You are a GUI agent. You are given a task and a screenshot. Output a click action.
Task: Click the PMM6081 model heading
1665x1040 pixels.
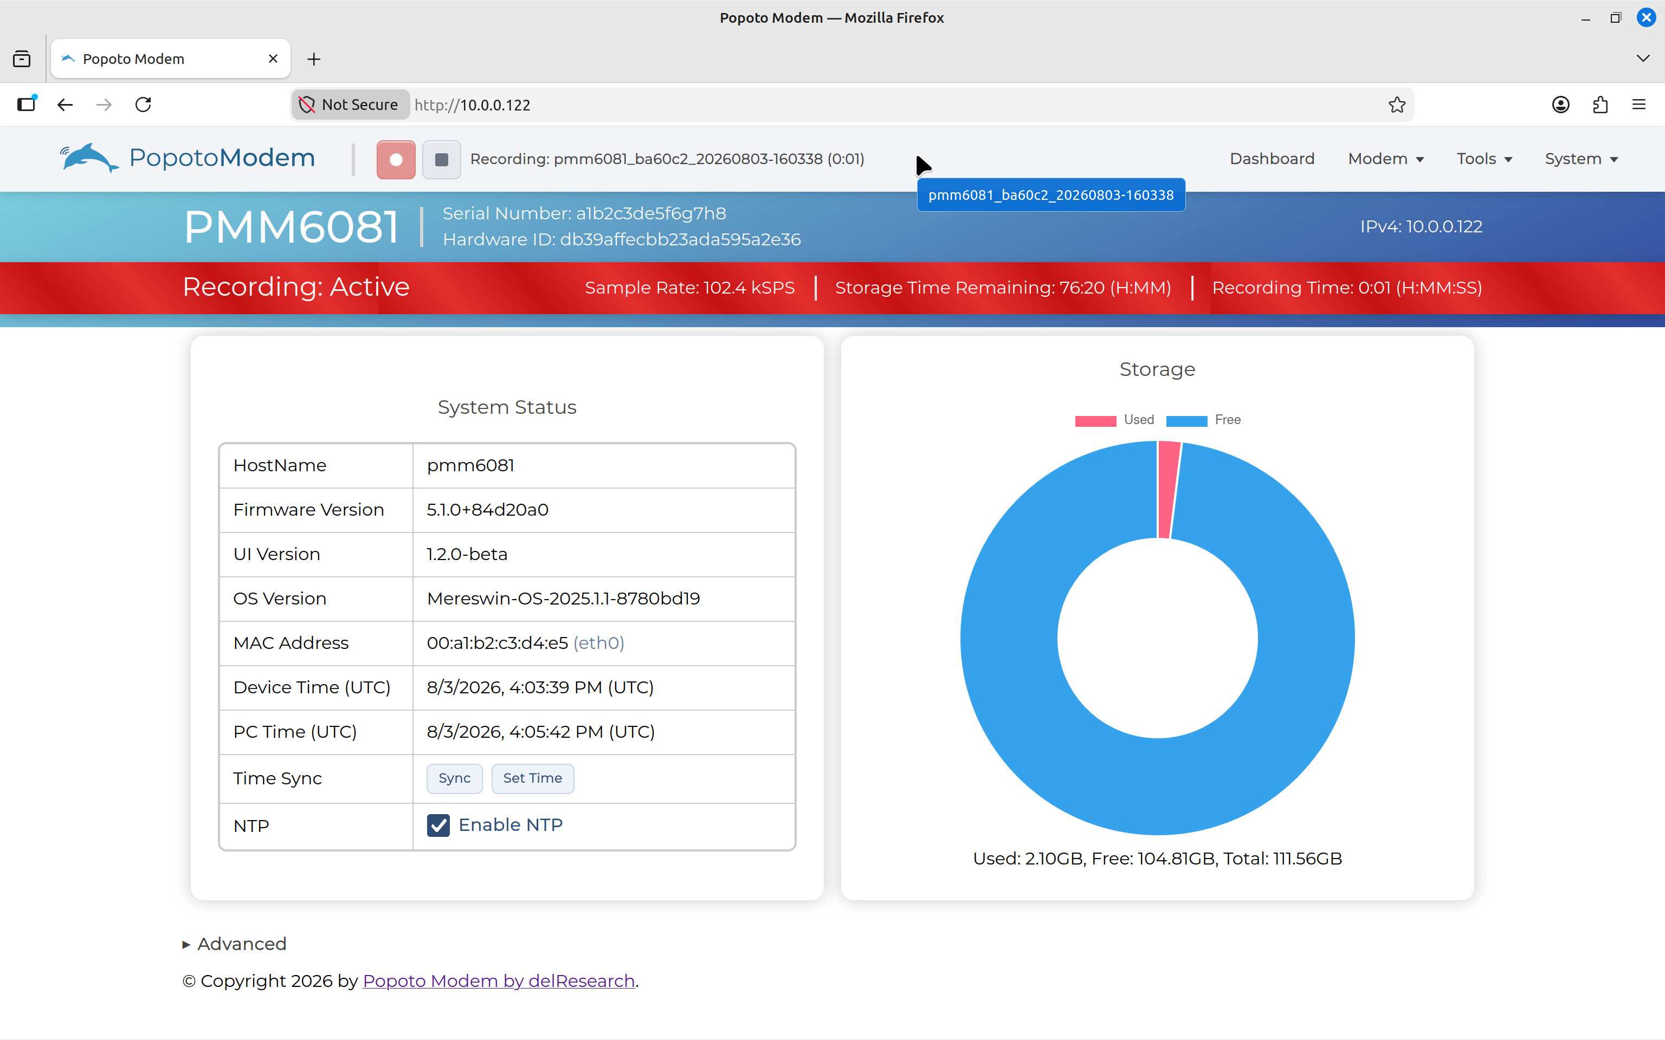291,227
